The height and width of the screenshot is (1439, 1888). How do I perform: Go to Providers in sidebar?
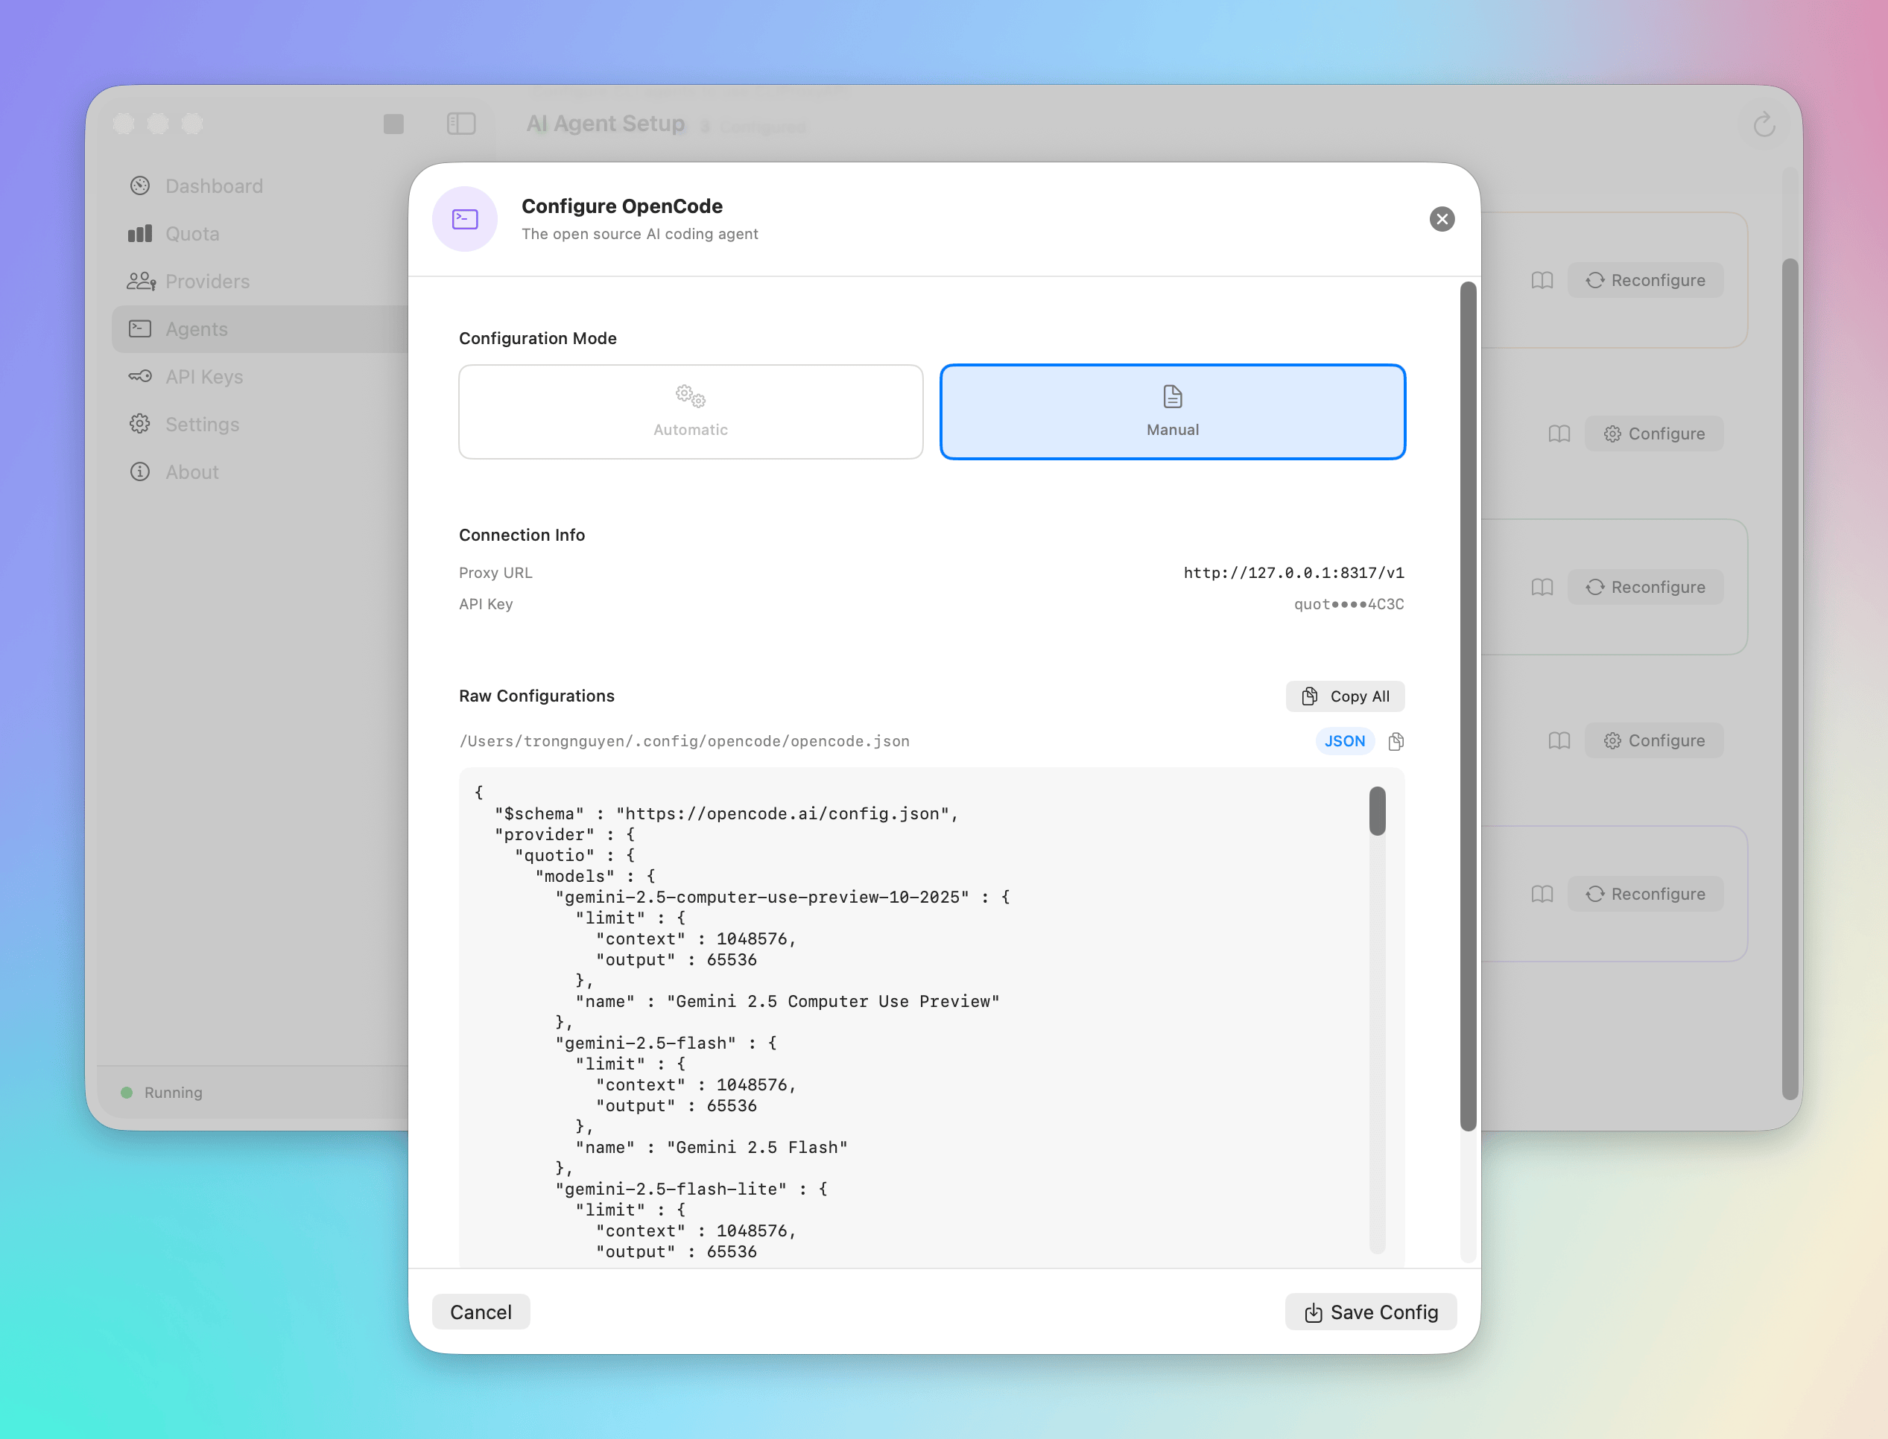207,281
